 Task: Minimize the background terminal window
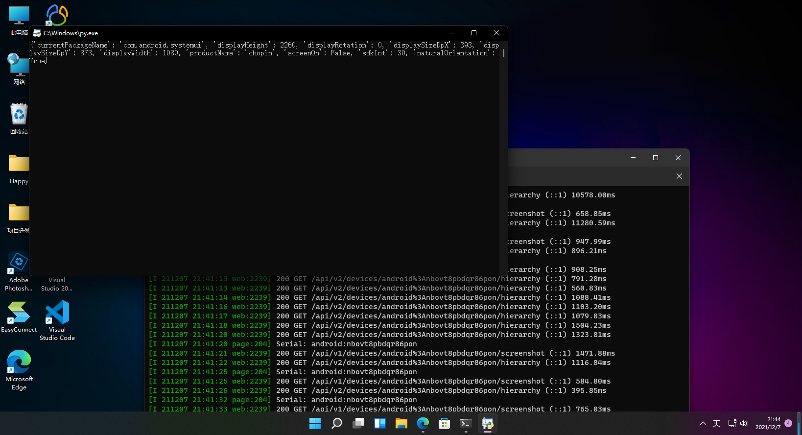[633, 158]
